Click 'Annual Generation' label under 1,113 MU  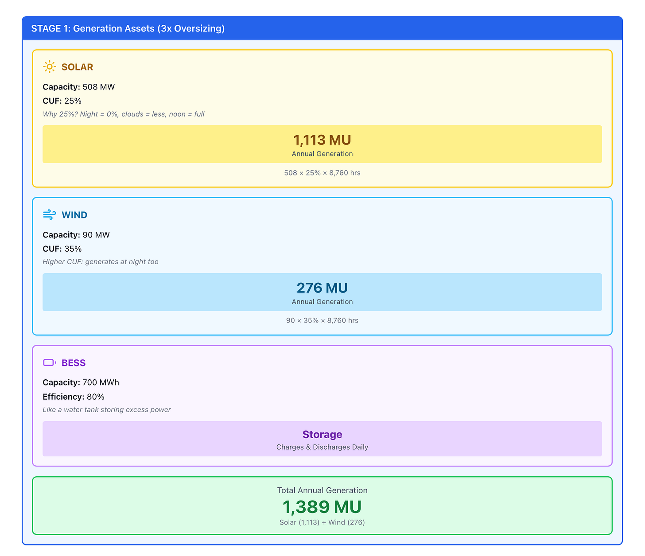322,154
